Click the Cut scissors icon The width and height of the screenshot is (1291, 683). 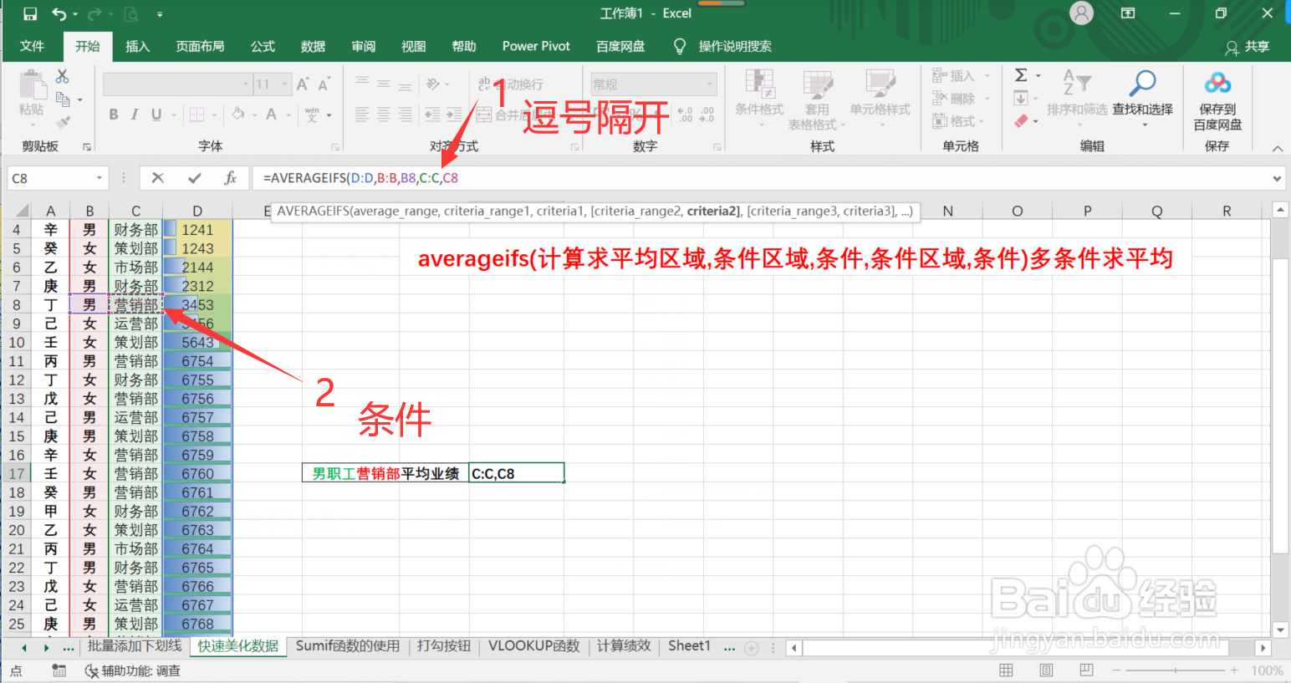[62, 76]
